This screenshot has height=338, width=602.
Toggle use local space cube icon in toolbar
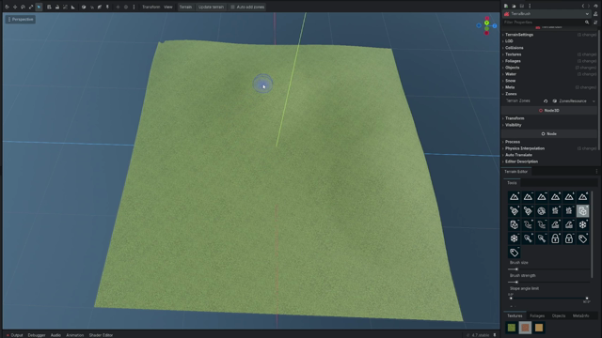(84, 7)
